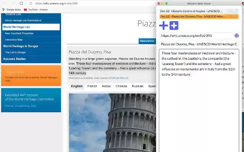Click inside the note body text area
Viewport: 244px width, 152px height.
199,100
